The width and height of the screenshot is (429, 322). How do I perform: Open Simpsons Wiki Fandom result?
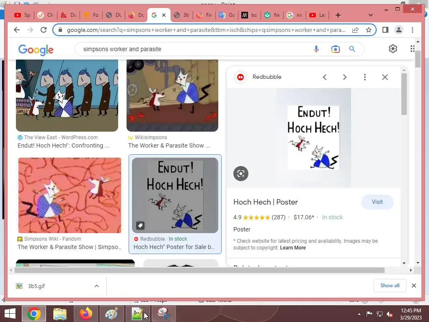tap(70, 247)
